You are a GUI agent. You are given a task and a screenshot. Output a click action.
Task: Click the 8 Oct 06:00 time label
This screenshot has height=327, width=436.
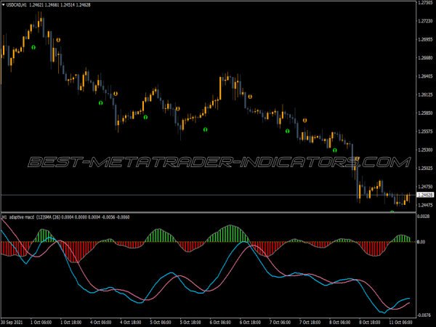[x=340, y=323]
